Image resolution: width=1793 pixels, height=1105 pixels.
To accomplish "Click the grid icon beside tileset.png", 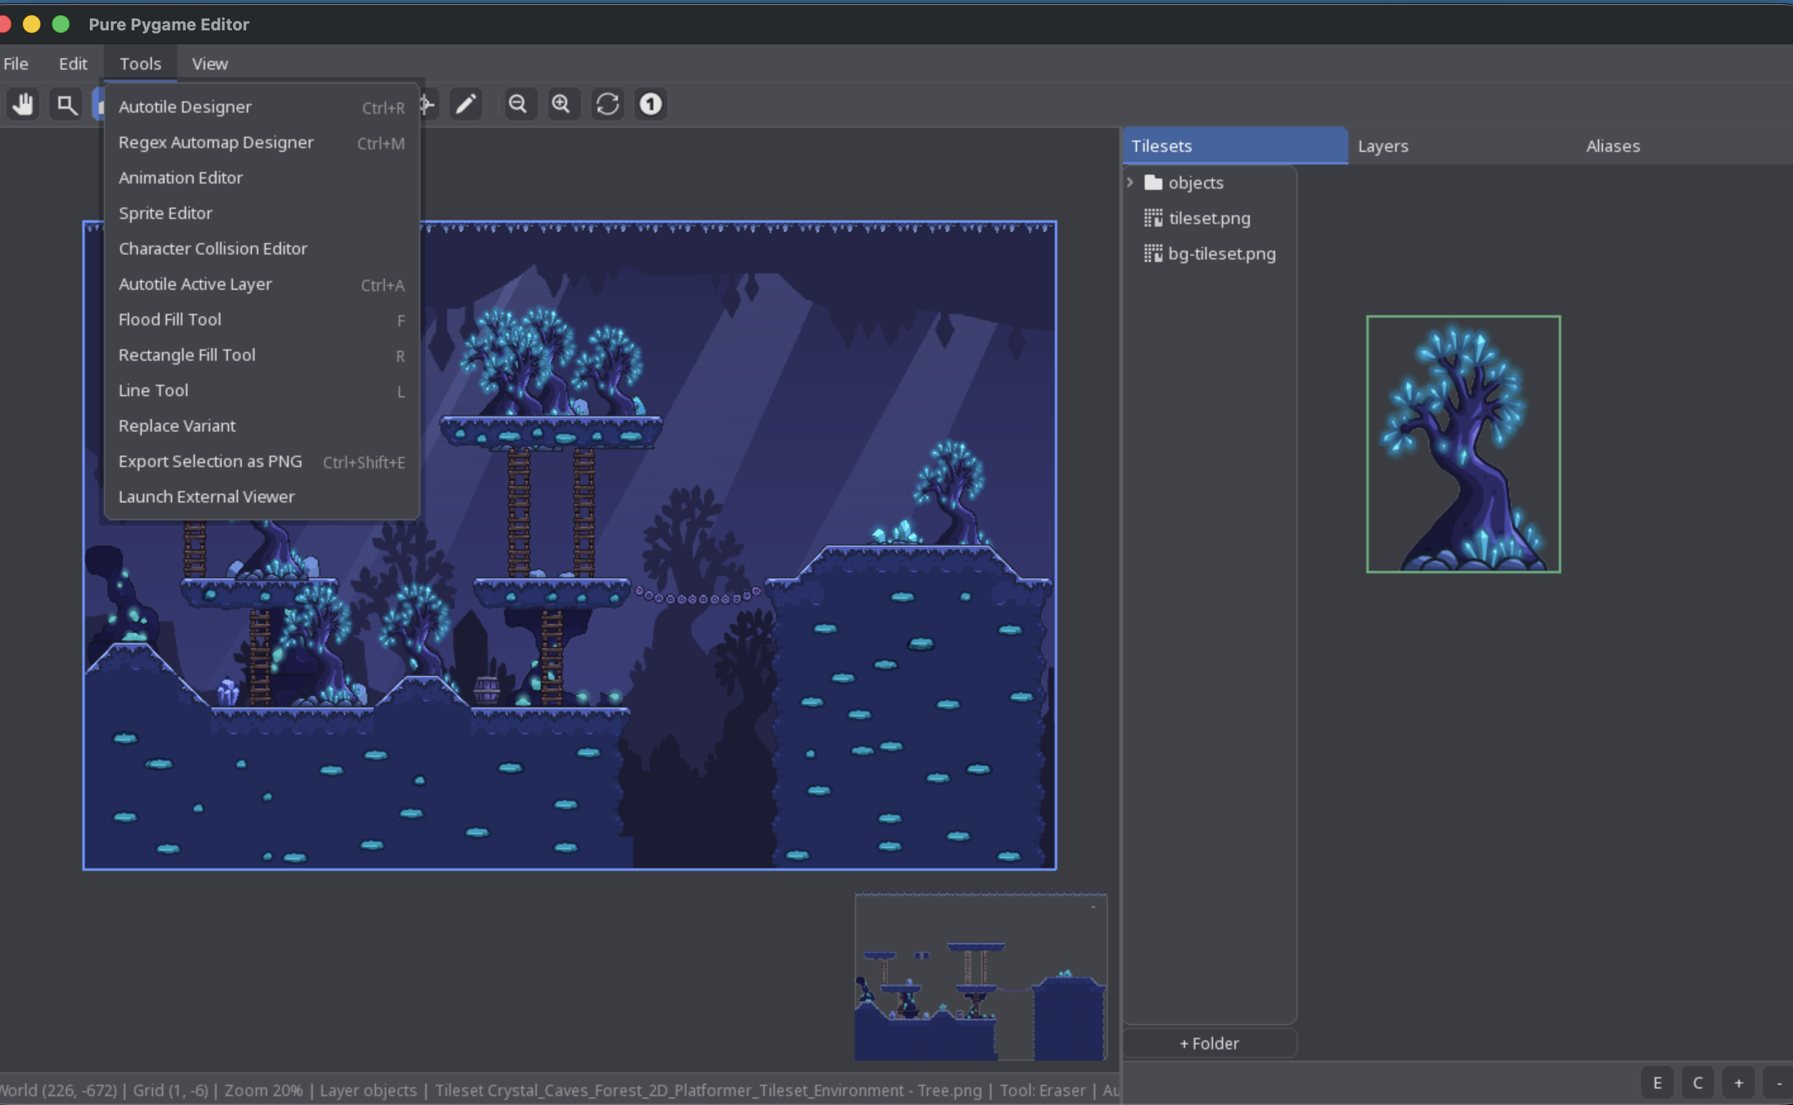I will coord(1153,218).
